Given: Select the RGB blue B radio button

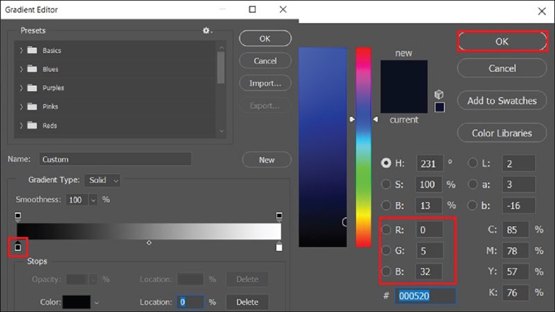Looking at the screenshot, I should tap(386, 271).
